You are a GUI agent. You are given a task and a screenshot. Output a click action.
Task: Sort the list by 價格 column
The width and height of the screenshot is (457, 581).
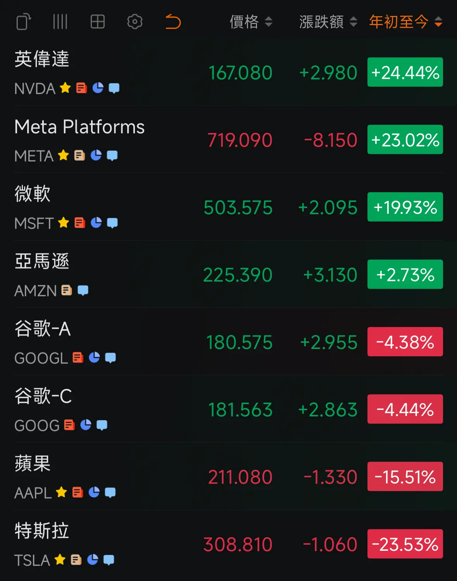(251, 22)
